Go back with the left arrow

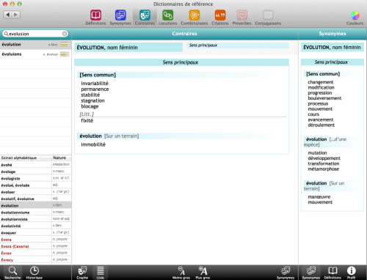8,15
